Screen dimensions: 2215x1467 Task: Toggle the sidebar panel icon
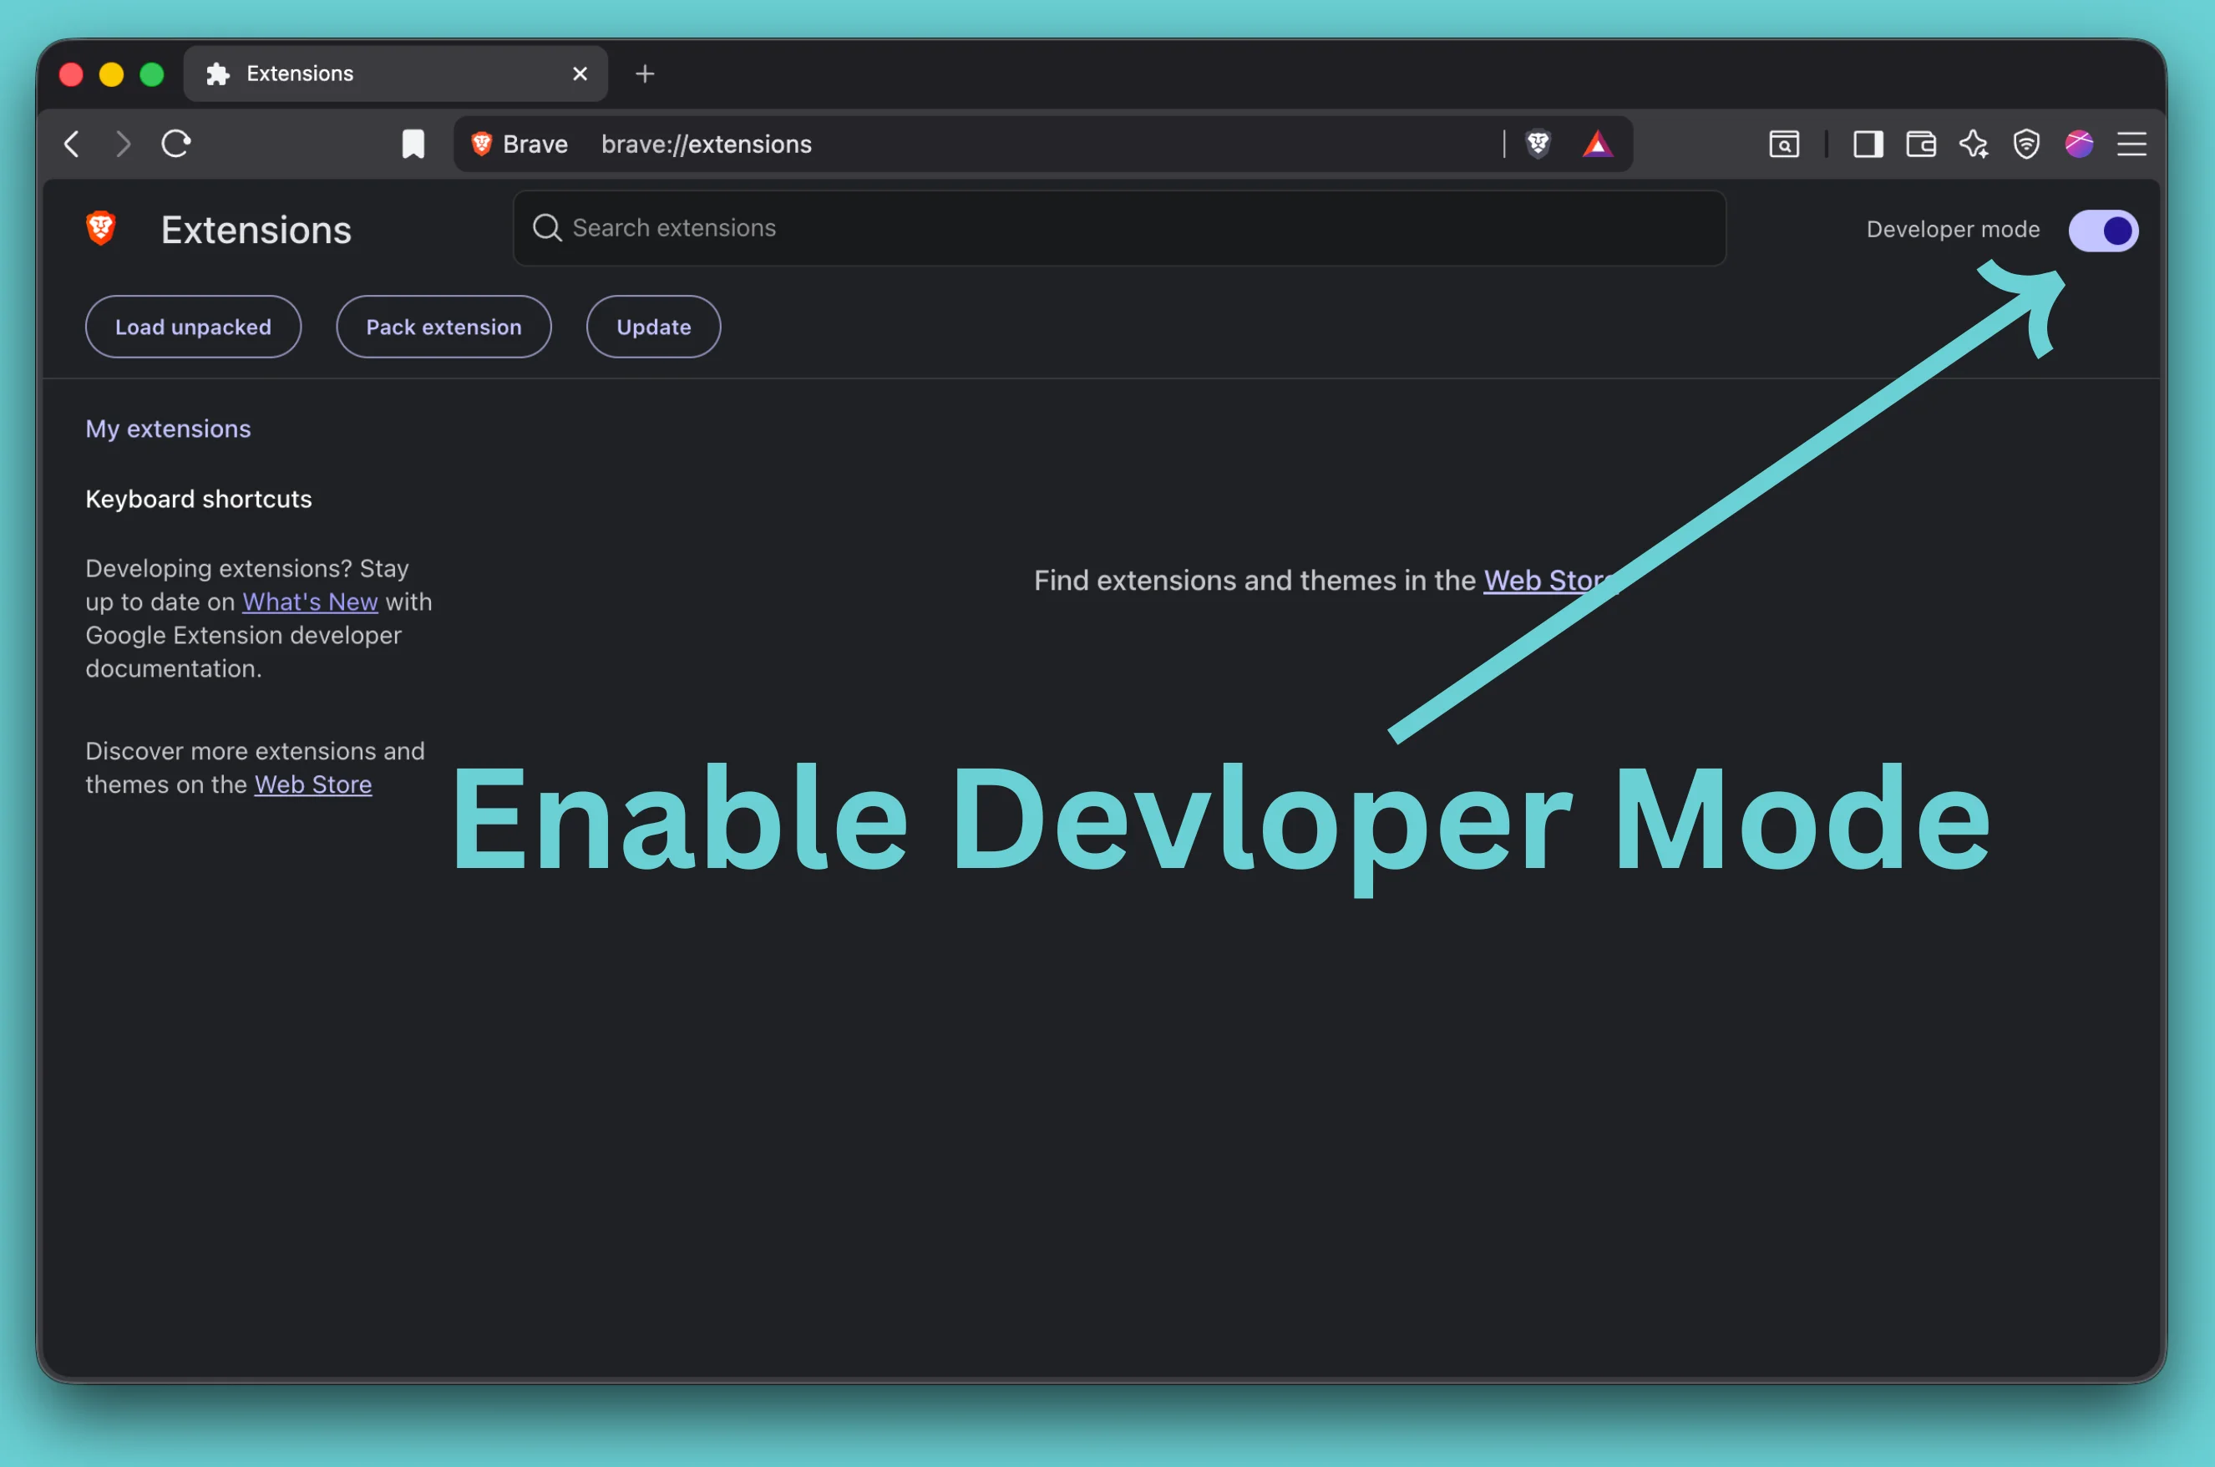(x=1868, y=144)
